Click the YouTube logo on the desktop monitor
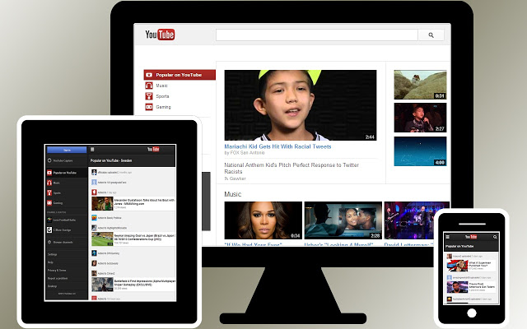Screen dimensions: 527x329 (x=160, y=35)
